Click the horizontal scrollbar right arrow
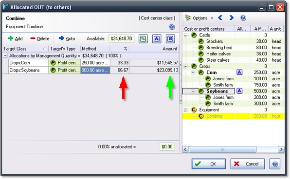290x179 pixels. tap(281, 149)
